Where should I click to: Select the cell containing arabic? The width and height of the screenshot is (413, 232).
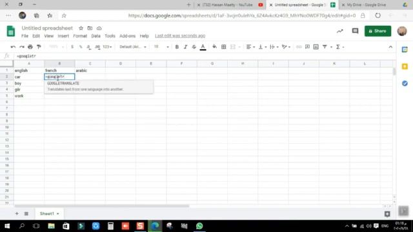click(90, 70)
